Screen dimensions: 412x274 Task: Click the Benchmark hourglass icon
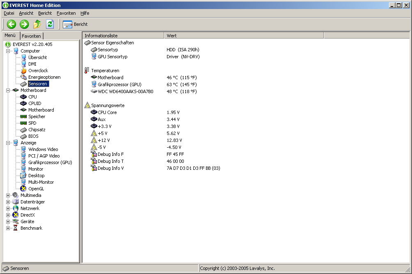16,228
